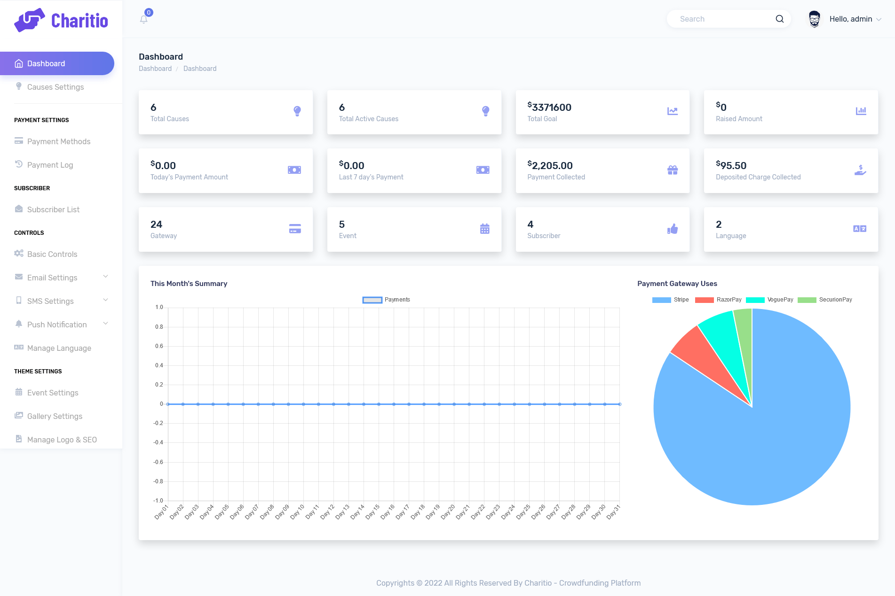Go to Subscriber List in sidebar
Screen dimensions: 895x596
tap(53, 209)
